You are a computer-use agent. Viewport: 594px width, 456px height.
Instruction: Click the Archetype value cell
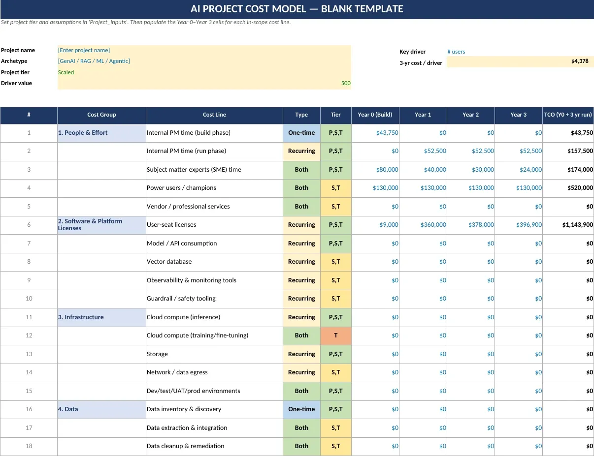[204, 61]
